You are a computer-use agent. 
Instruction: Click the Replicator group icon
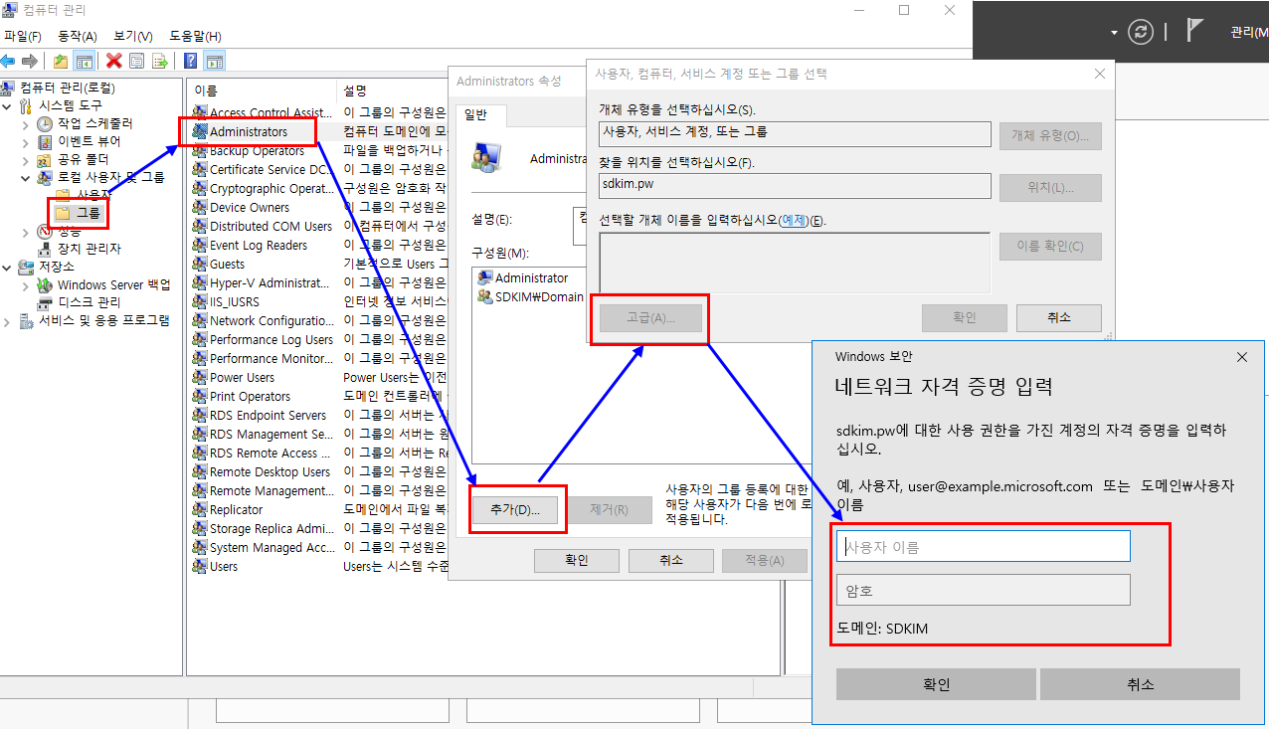tap(200, 510)
